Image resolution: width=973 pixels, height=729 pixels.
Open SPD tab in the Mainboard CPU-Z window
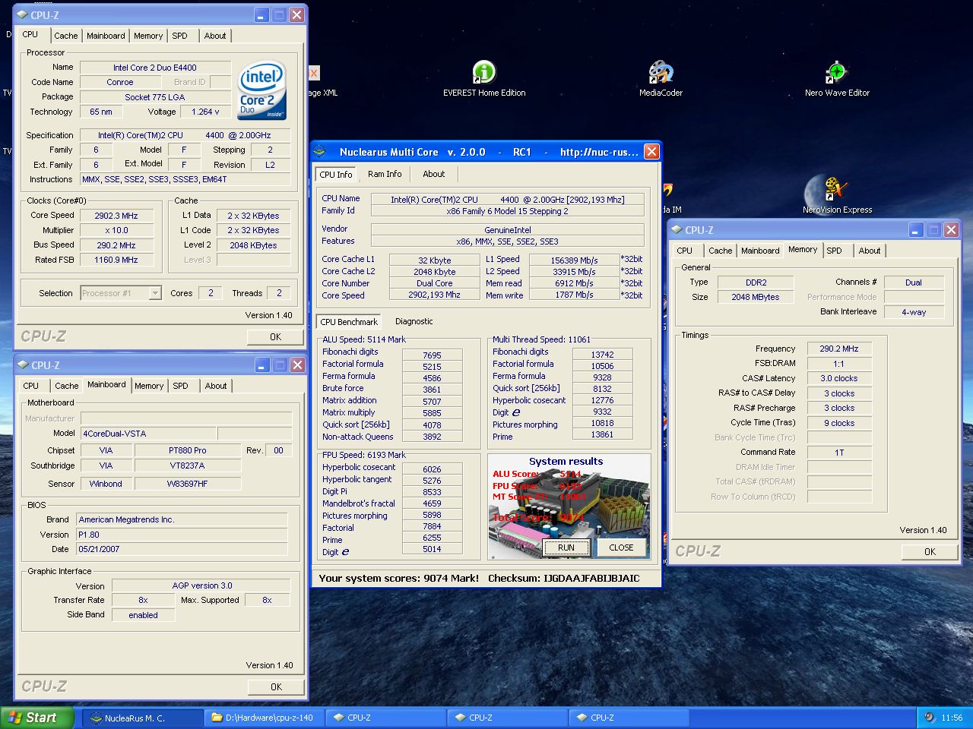pyautogui.click(x=180, y=386)
